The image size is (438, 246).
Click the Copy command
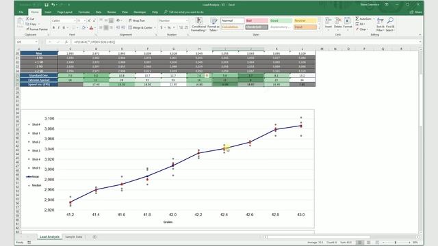tap(31, 24)
